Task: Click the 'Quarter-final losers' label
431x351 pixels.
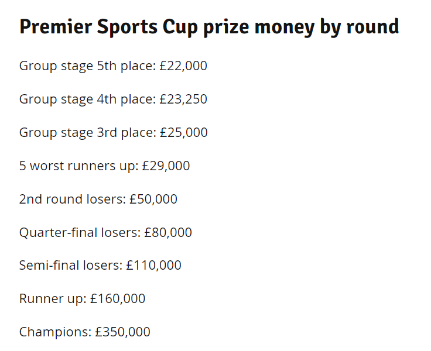Action: tap(79, 233)
